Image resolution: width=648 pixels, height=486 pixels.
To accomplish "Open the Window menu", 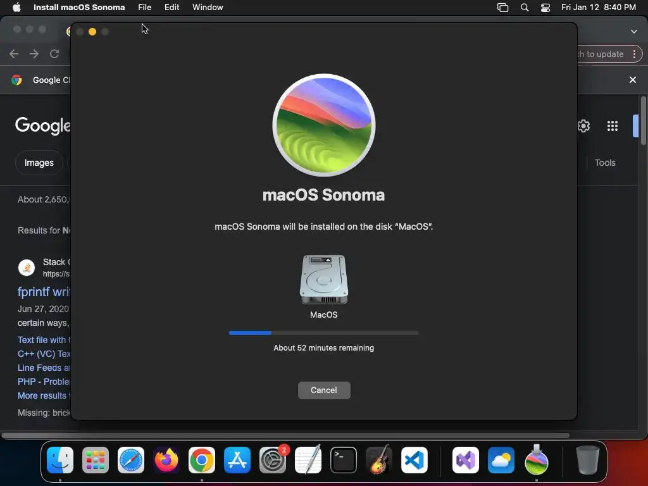I will pyautogui.click(x=208, y=7).
